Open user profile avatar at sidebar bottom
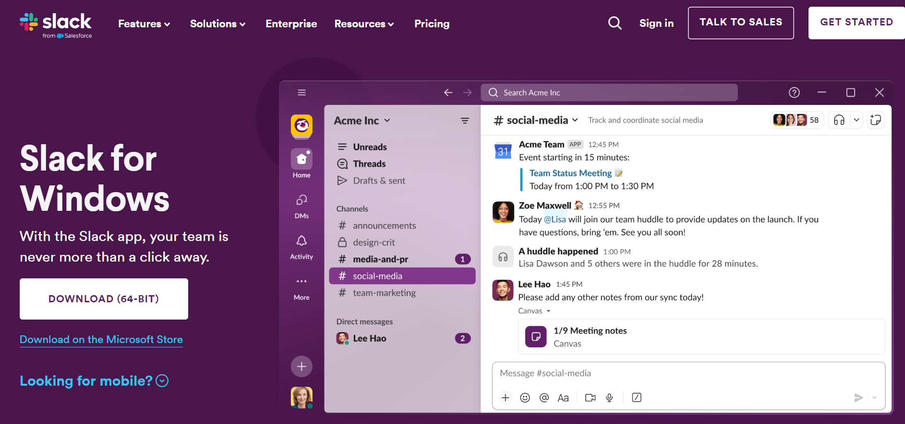Screen dimensions: 905x424 [302, 397]
